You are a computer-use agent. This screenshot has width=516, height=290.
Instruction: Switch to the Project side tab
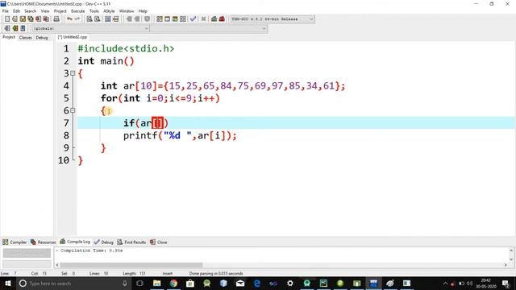pyautogui.click(x=9, y=37)
